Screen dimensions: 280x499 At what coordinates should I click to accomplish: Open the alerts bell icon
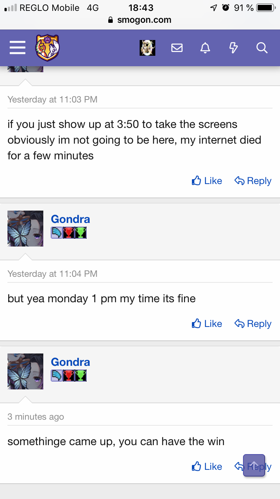tap(205, 48)
